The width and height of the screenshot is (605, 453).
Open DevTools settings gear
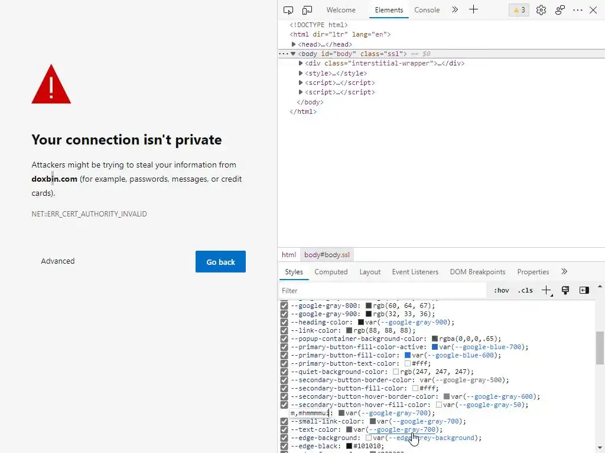(541, 11)
